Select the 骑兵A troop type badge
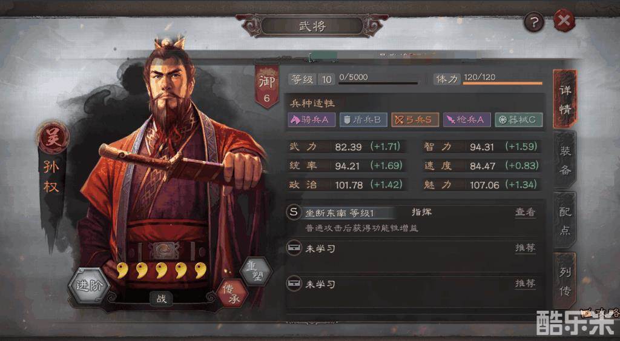Viewport: 620px width, 341px height. pyautogui.click(x=312, y=119)
